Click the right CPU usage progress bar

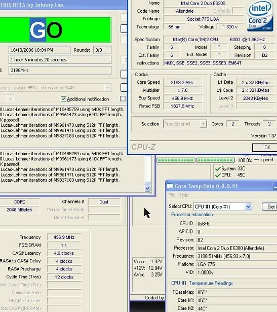[215, 160]
